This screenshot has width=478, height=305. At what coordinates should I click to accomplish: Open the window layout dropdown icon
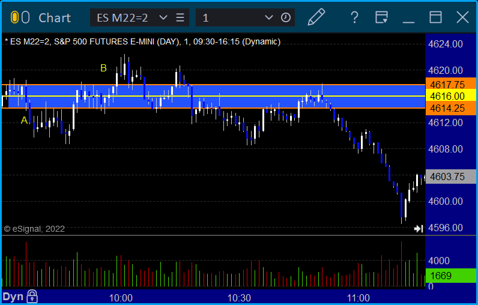click(x=381, y=17)
